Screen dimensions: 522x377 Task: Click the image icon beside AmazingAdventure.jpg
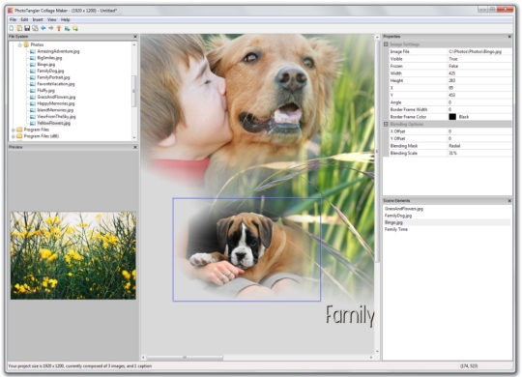pyautogui.click(x=33, y=51)
